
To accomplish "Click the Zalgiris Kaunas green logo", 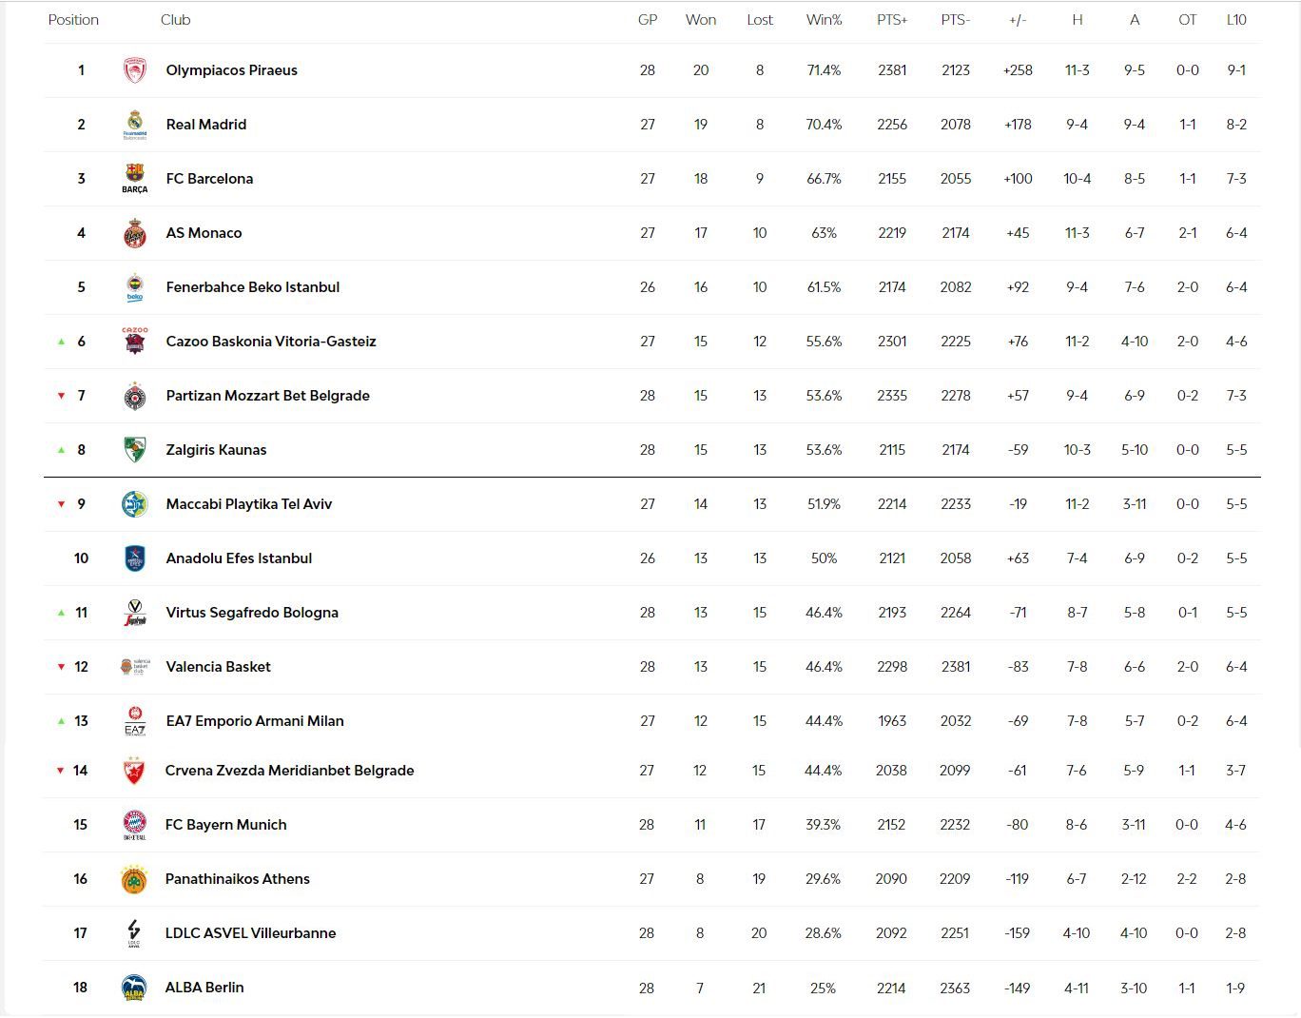I will point(135,450).
